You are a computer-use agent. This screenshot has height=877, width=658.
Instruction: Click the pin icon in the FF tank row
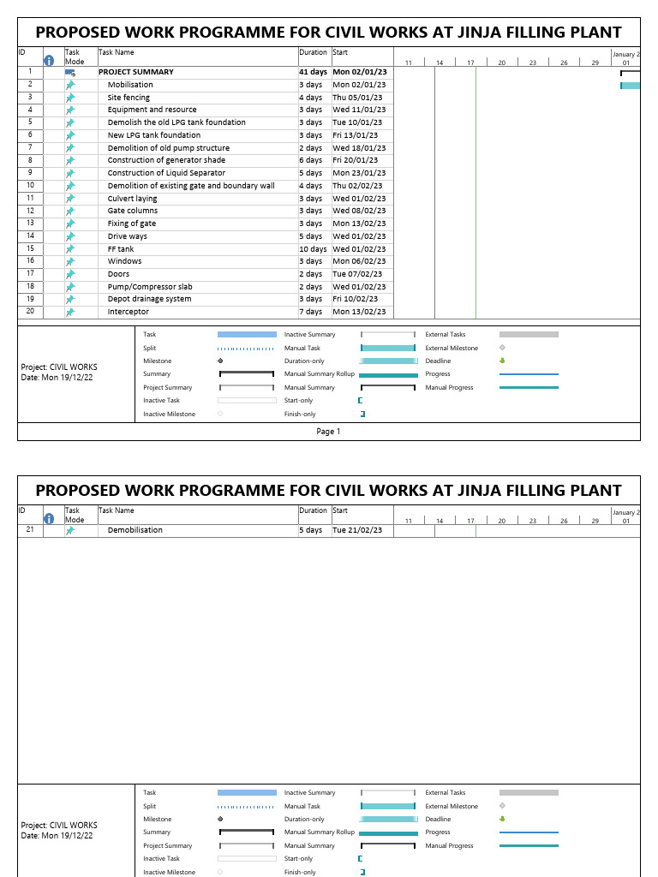click(70, 249)
